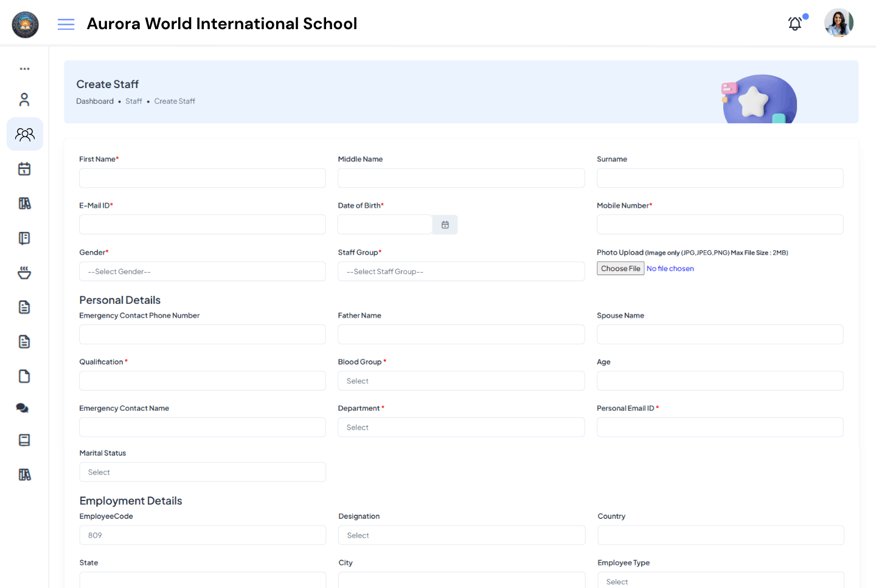
Task: Go to Dashboard via breadcrumb link
Action: click(95, 101)
